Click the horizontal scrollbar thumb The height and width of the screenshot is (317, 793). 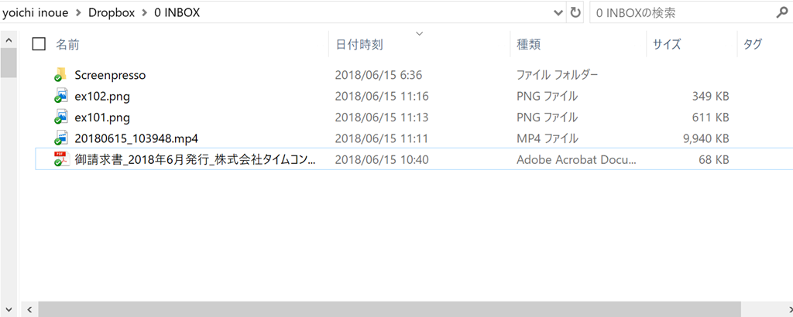[x=390, y=309]
